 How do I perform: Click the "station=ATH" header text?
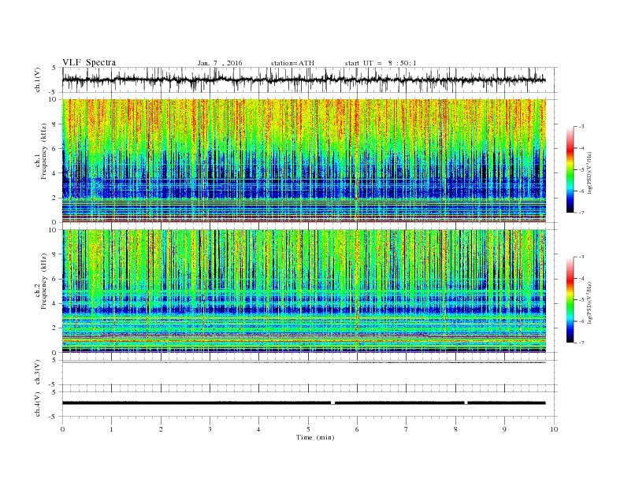292,63
